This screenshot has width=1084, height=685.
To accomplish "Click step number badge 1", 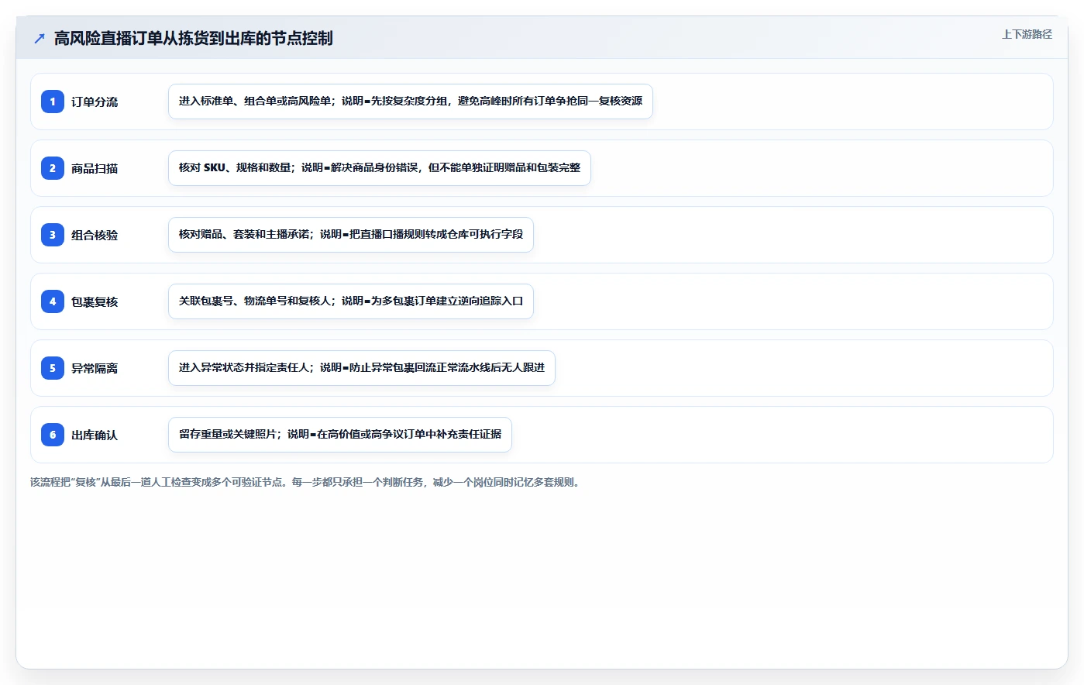I will [x=53, y=102].
